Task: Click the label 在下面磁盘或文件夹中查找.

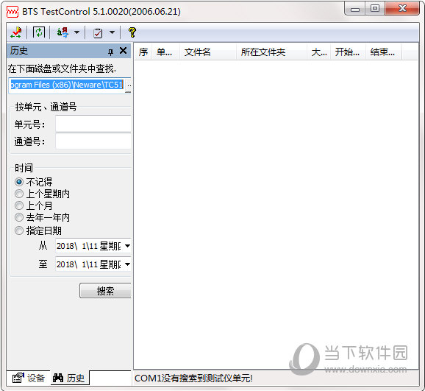Action: (x=62, y=69)
